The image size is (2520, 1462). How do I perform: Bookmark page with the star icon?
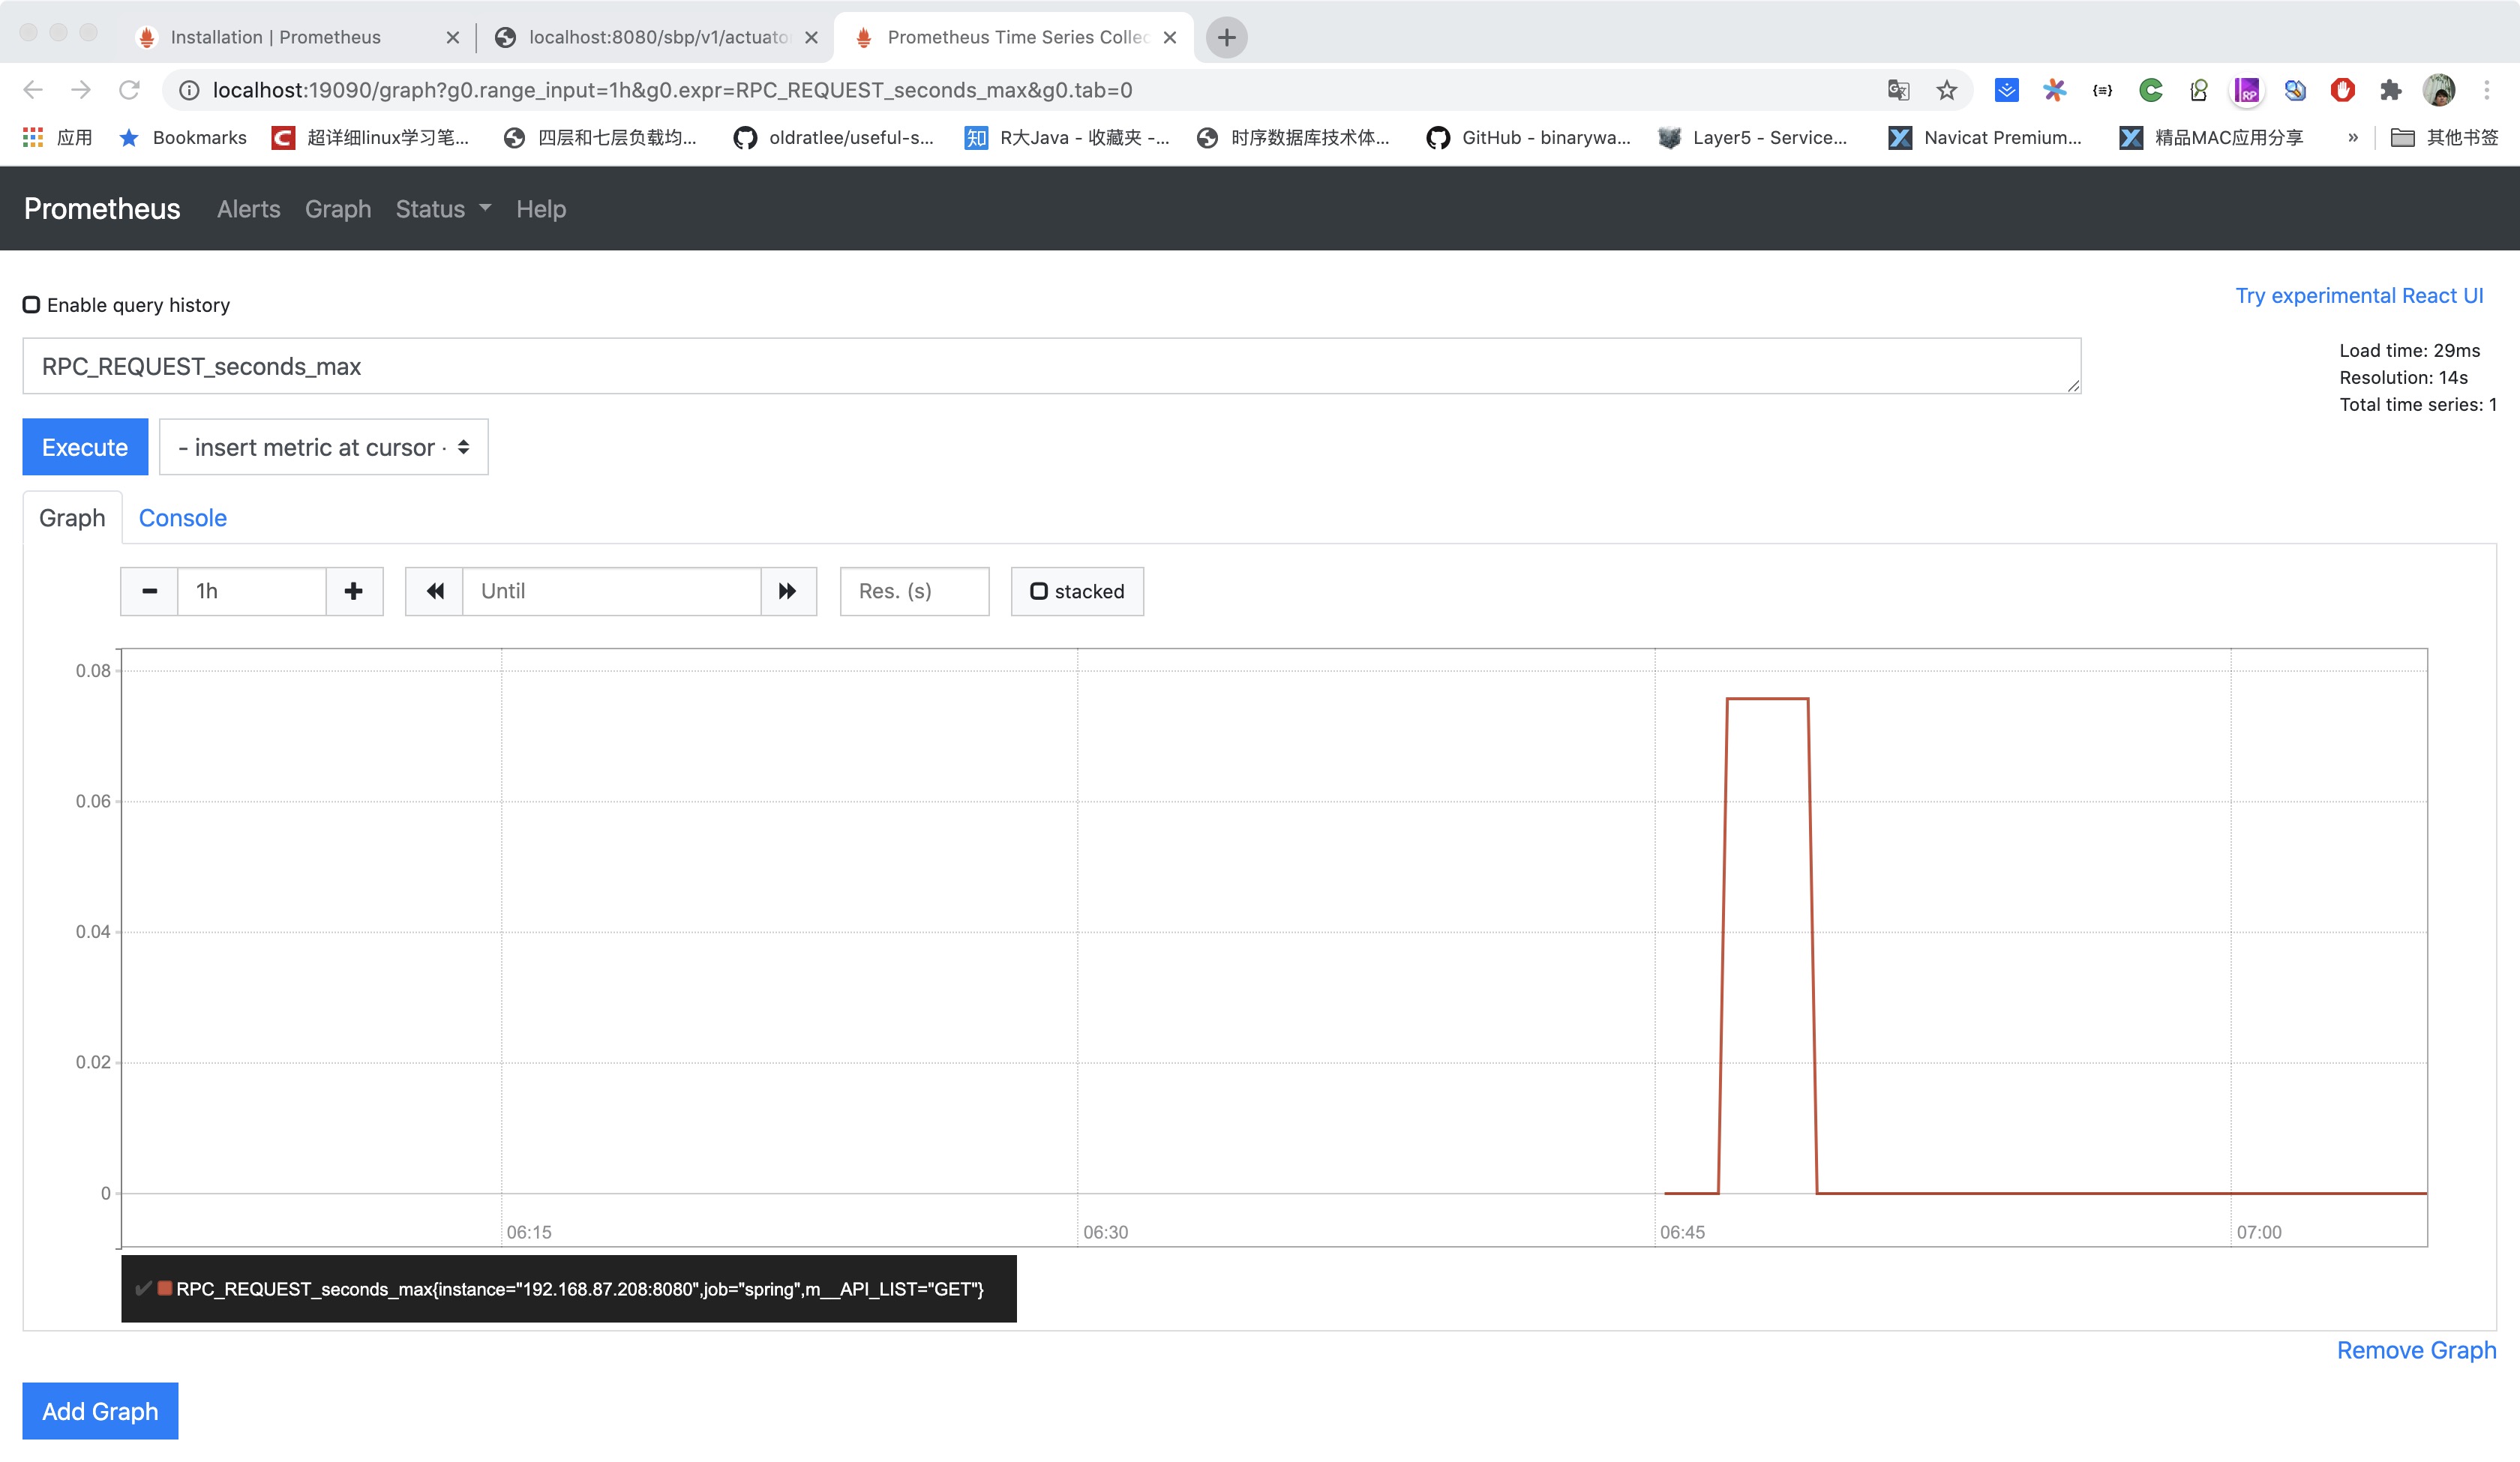[x=1946, y=90]
